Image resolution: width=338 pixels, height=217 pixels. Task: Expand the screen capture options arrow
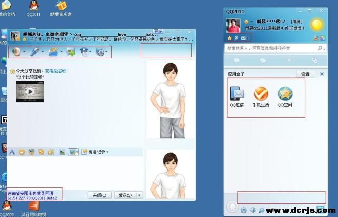(77, 152)
